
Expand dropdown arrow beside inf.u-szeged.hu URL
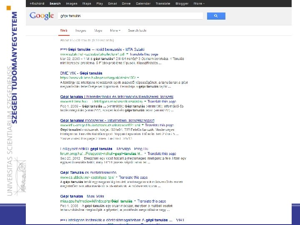tap(142, 125)
